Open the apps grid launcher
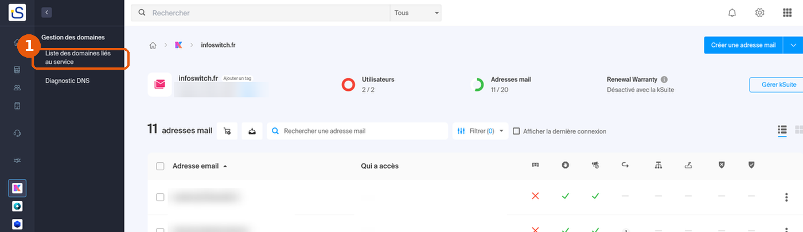This screenshot has height=232, width=803. [x=788, y=13]
